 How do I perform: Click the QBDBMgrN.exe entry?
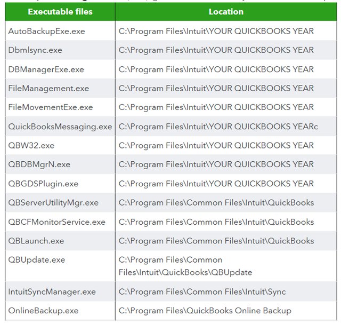click(x=39, y=164)
